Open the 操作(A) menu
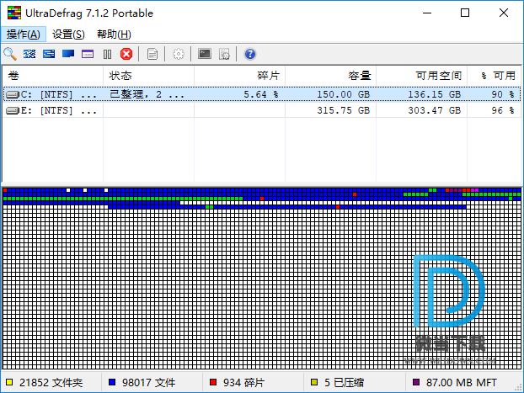Viewport: 524px width, 393px height. 24,34
